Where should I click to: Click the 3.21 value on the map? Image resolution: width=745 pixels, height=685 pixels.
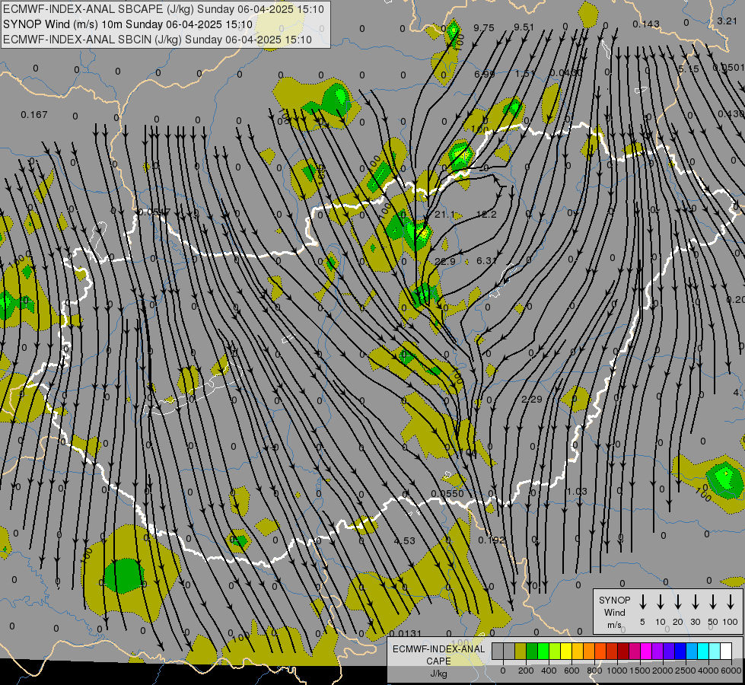click(727, 21)
